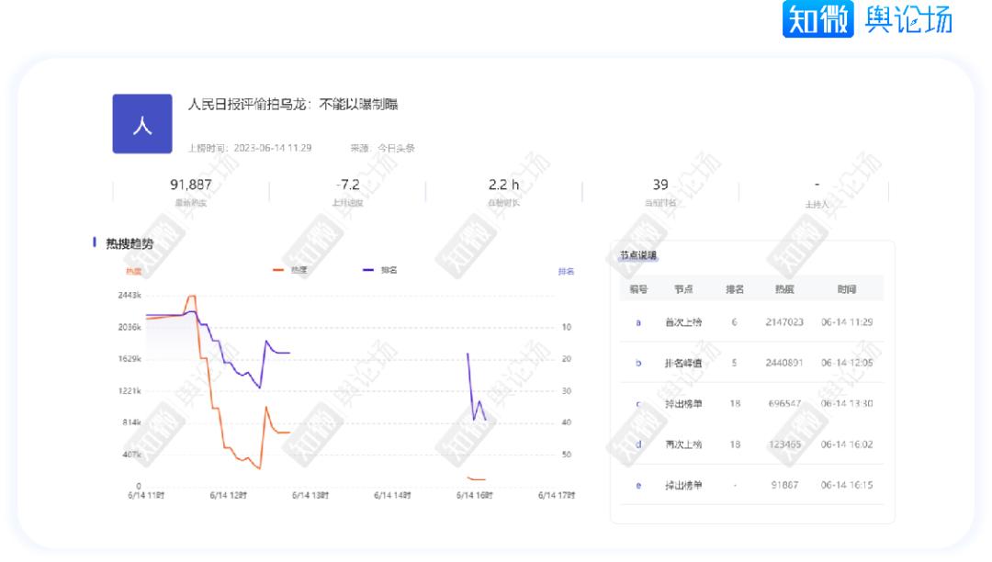Click the time 06-14 12:05 cell

point(847,363)
